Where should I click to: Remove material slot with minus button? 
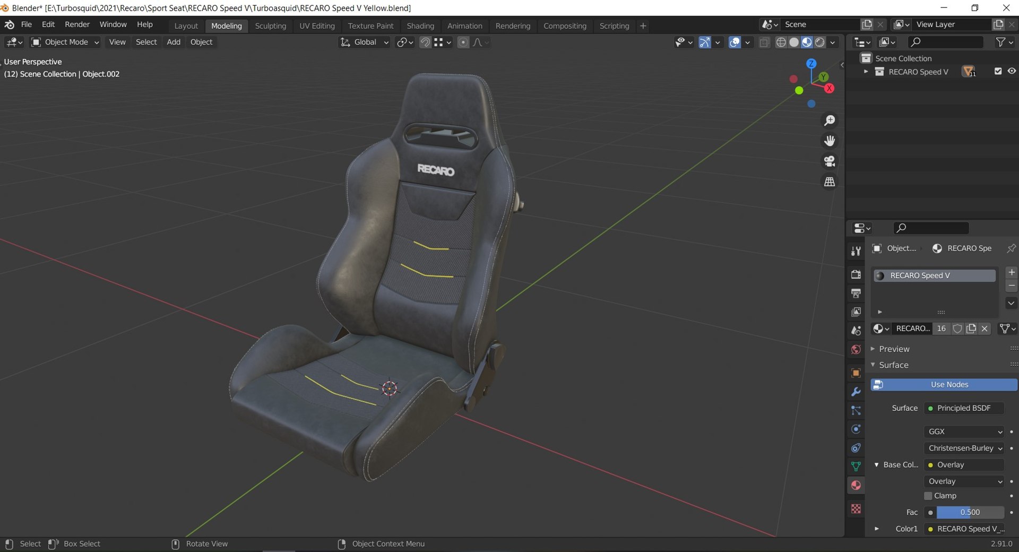pos(1012,286)
